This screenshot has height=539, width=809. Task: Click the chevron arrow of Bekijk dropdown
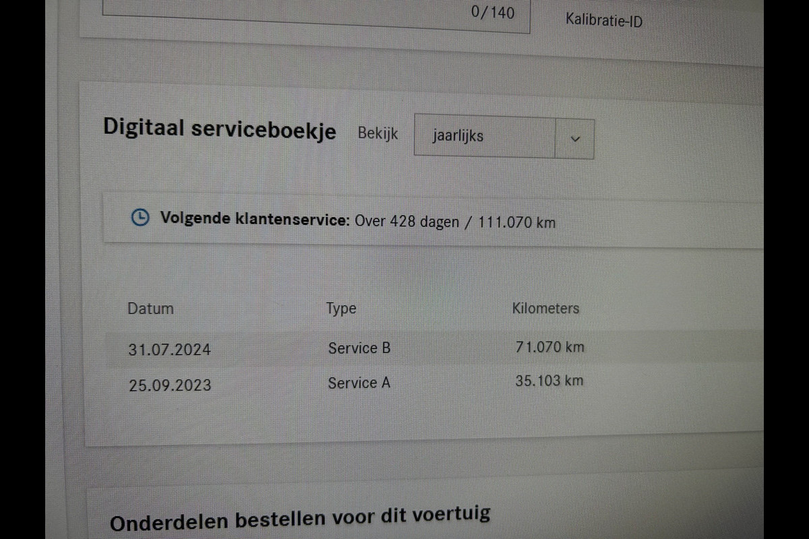pyautogui.click(x=575, y=139)
